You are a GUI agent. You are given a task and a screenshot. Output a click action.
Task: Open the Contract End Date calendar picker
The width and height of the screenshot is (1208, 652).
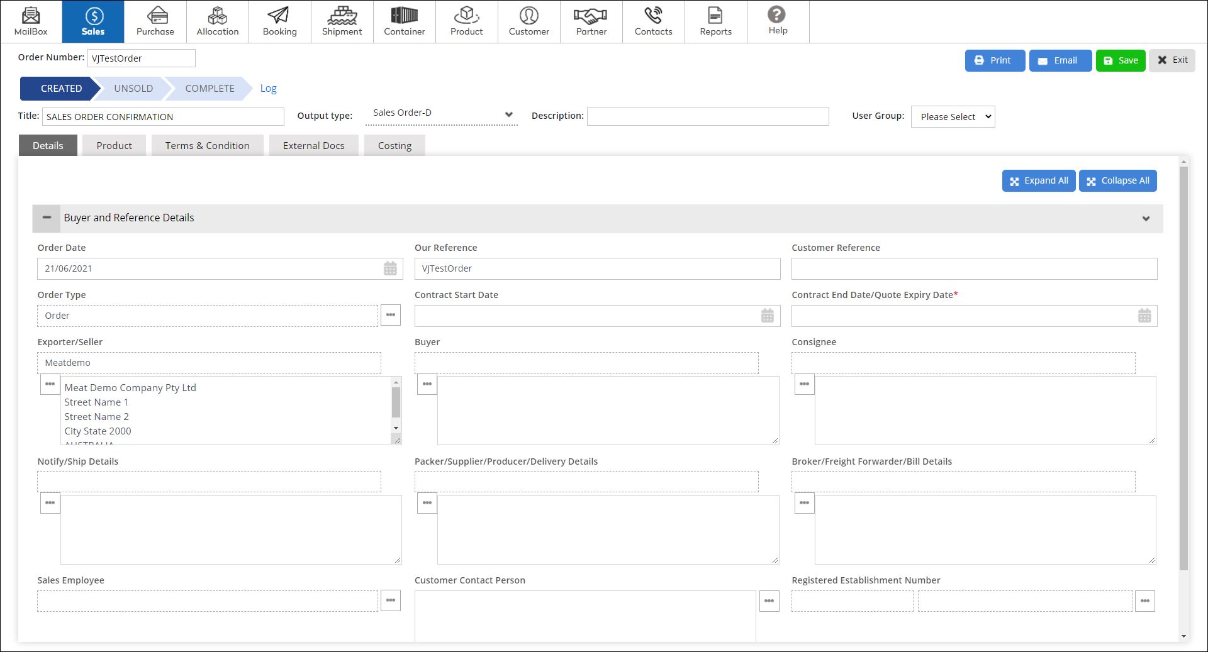[1144, 316]
